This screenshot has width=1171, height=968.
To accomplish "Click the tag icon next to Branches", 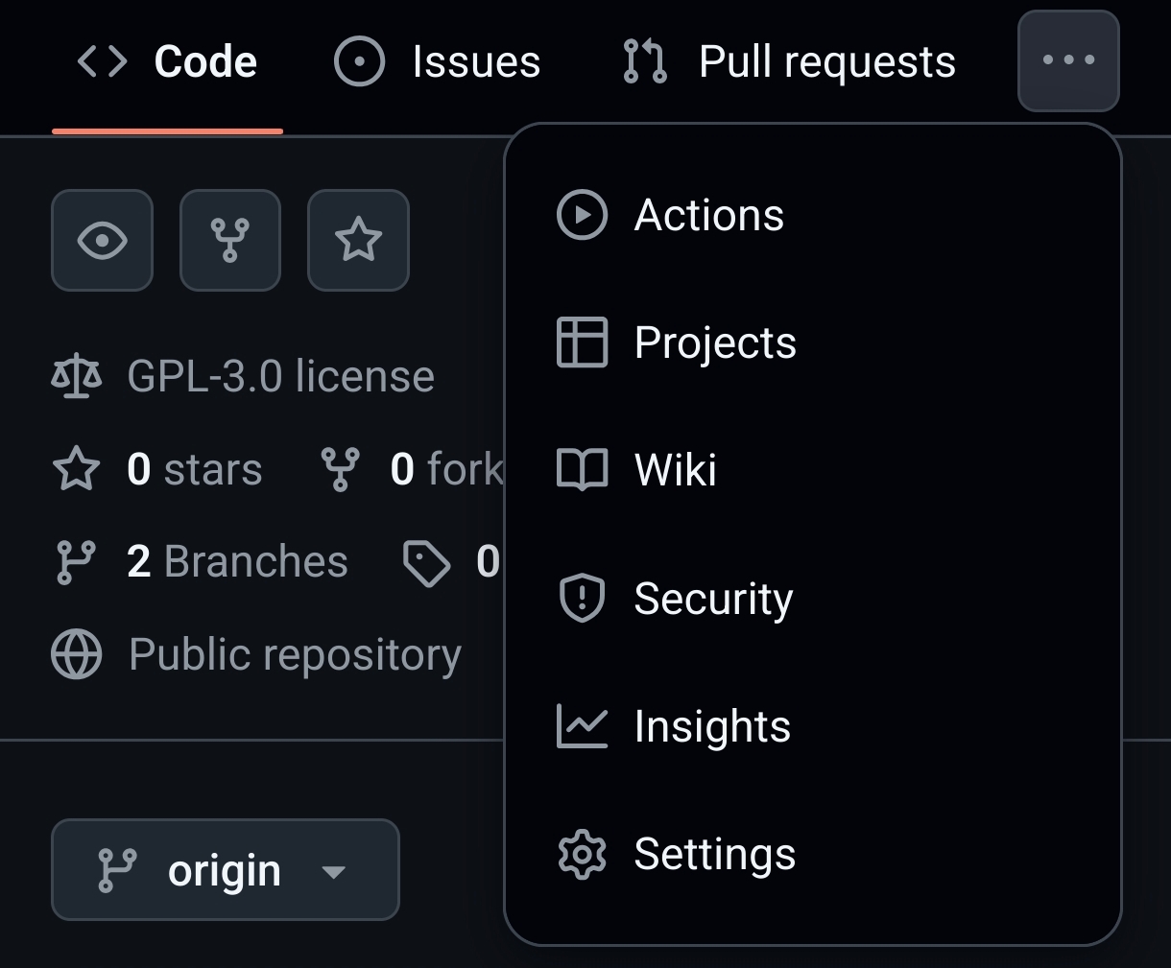I will (426, 563).
